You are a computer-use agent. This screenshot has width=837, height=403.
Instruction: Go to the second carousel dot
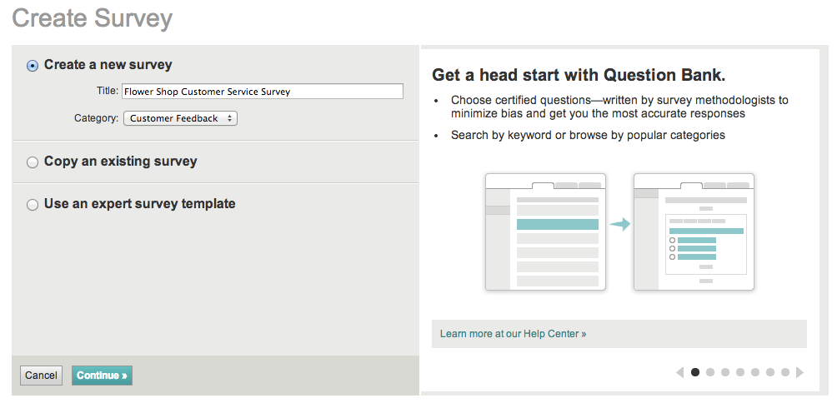point(710,372)
